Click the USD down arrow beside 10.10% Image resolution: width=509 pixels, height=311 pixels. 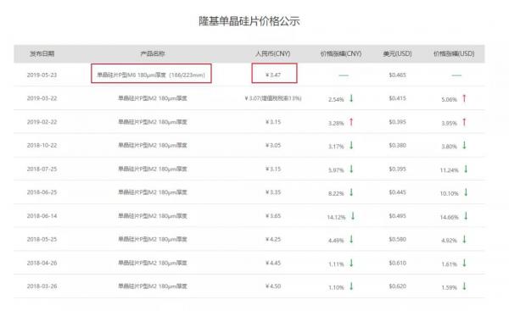tap(466, 192)
